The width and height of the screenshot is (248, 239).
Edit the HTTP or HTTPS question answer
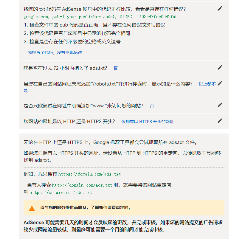point(220,121)
